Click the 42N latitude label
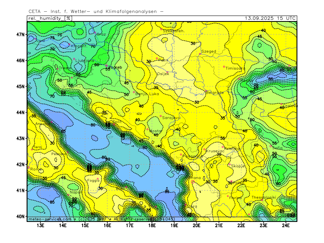 pyautogui.click(x=21, y=164)
